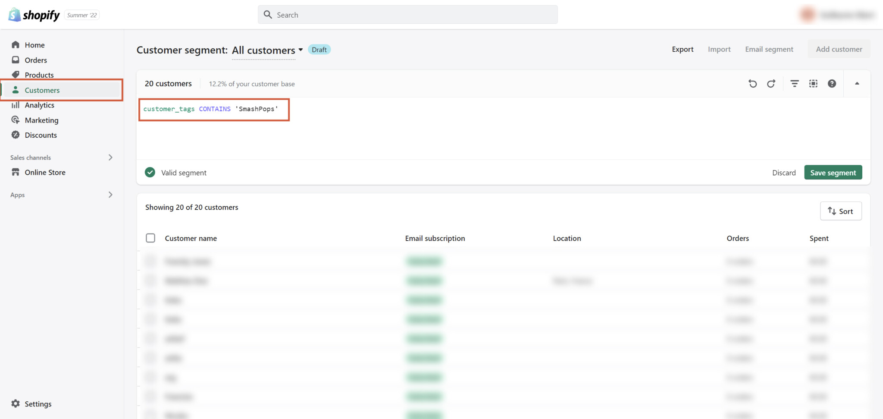The width and height of the screenshot is (883, 419).
Task: Toggle the select all customers checkbox
Action: coord(150,238)
